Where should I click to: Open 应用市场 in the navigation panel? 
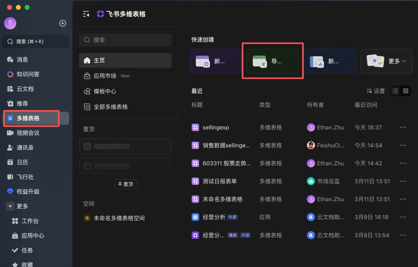(125, 76)
